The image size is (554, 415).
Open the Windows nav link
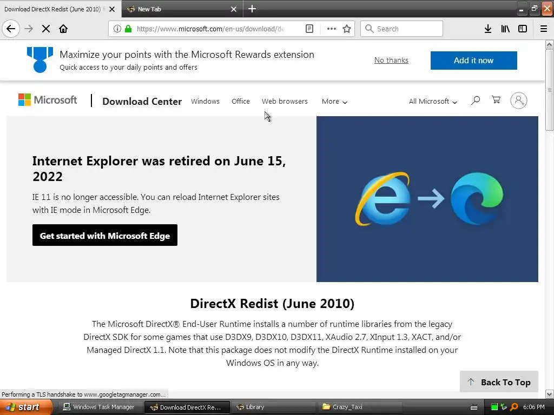pyautogui.click(x=205, y=101)
